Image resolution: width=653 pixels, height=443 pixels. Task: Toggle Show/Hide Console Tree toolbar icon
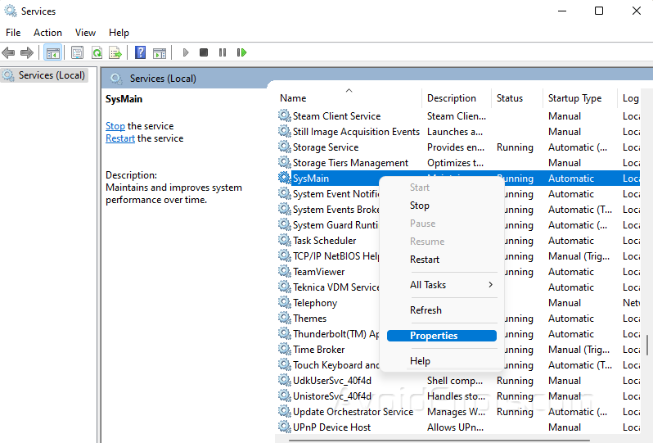tap(52, 52)
